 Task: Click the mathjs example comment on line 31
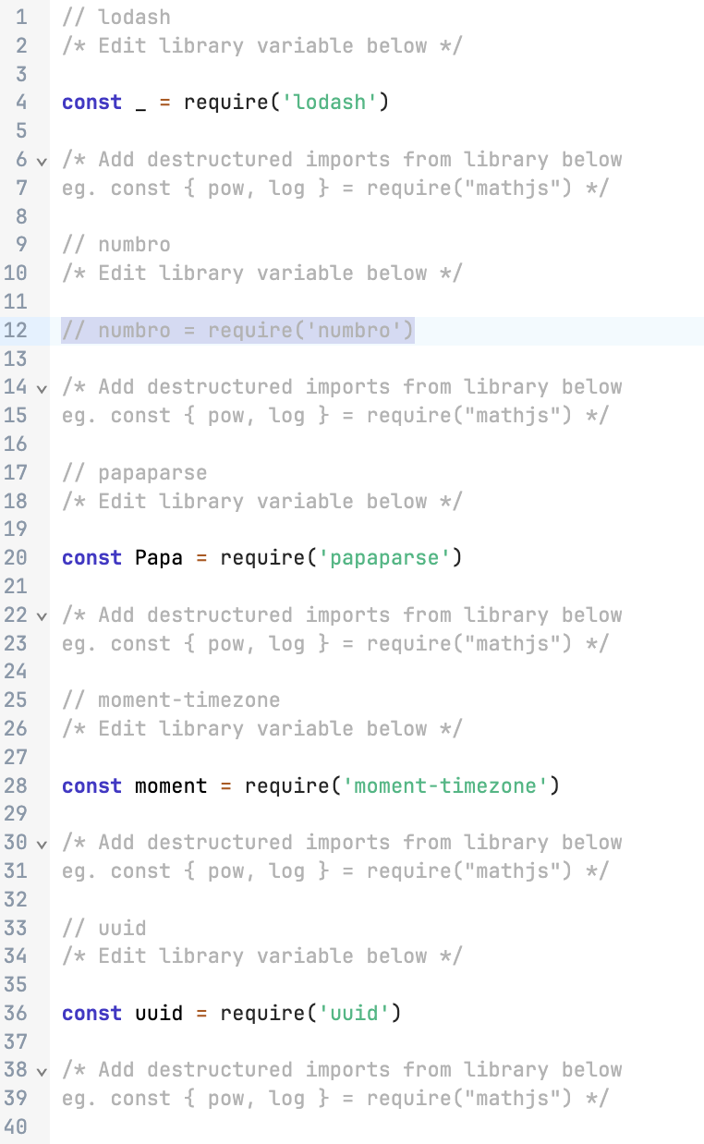(x=335, y=870)
